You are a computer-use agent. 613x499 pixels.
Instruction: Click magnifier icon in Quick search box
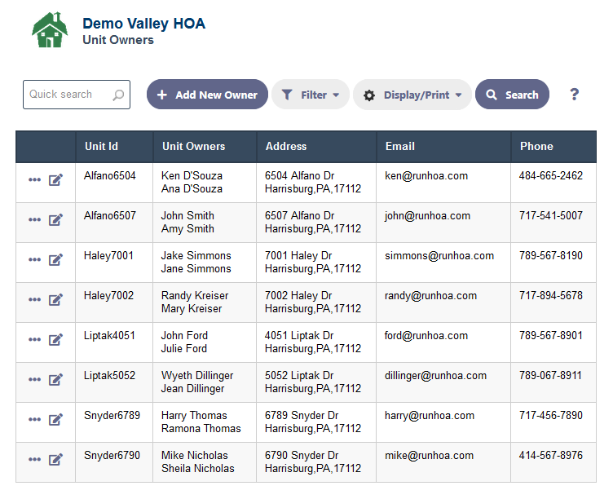[x=118, y=95]
